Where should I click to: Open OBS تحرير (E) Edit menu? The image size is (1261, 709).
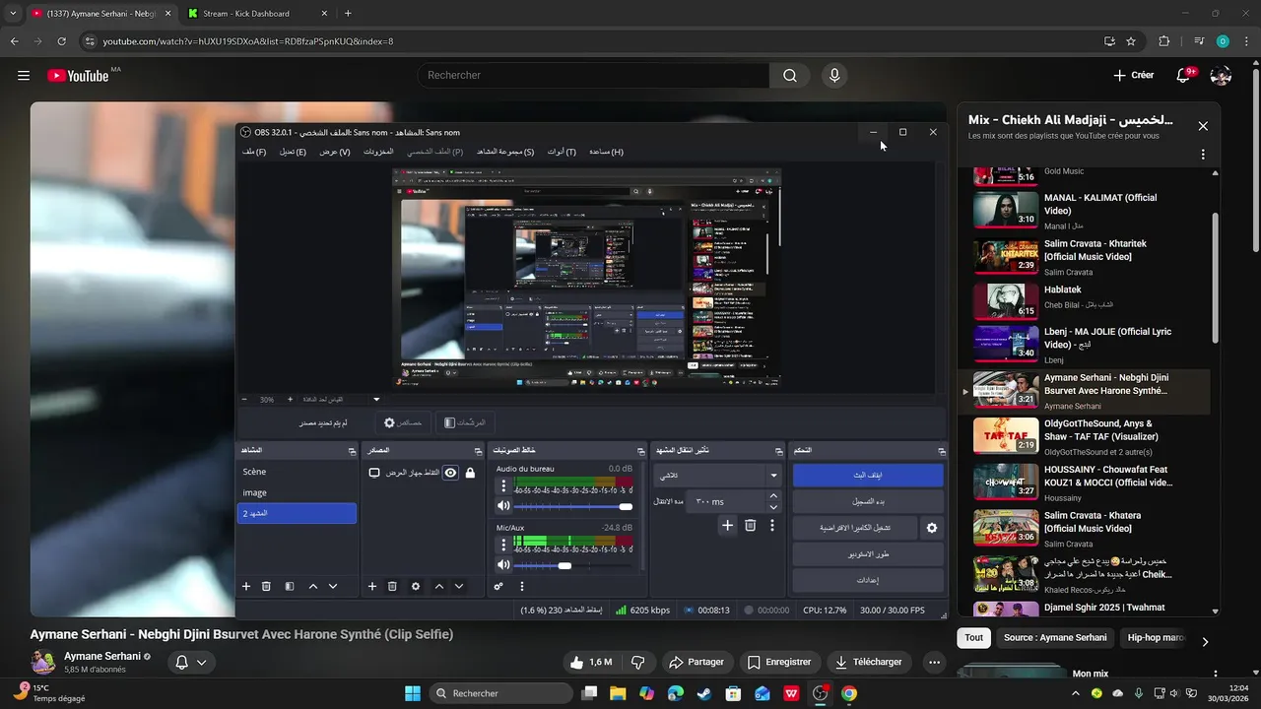coord(293,152)
